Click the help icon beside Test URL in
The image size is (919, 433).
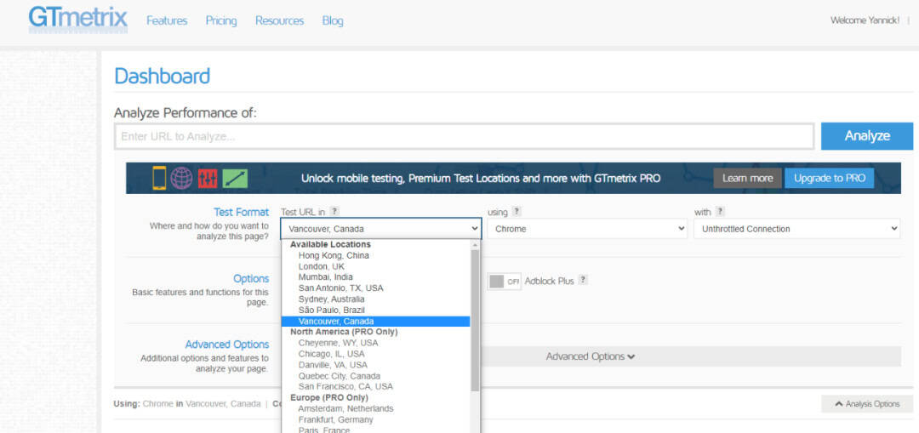pyautogui.click(x=334, y=212)
